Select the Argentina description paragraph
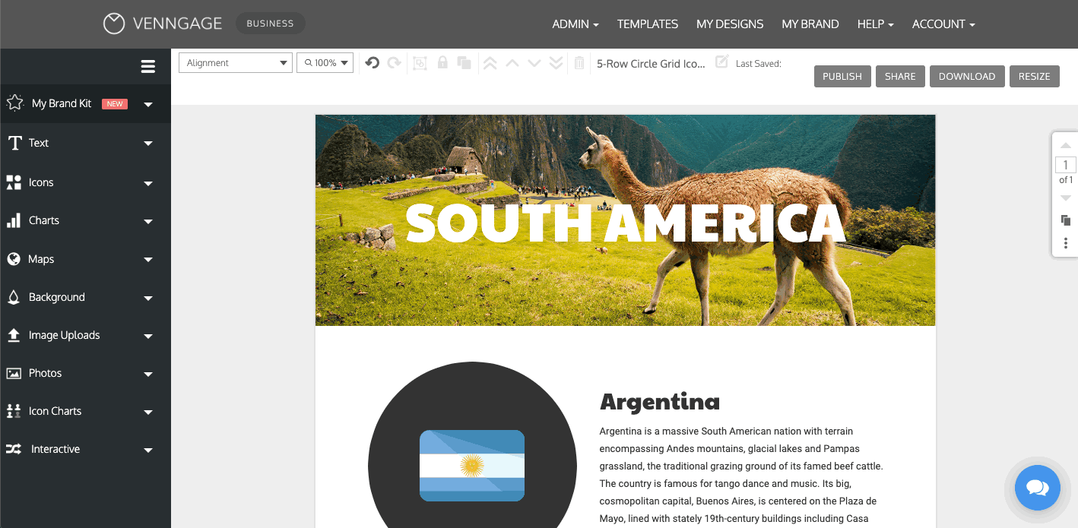Image resolution: width=1078 pixels, height=528 pixels. [742, 475]
